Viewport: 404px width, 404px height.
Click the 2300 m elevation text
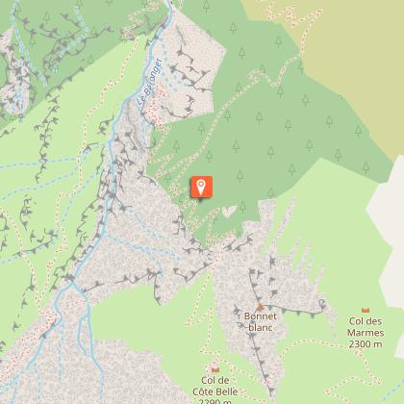click(366, 344)
